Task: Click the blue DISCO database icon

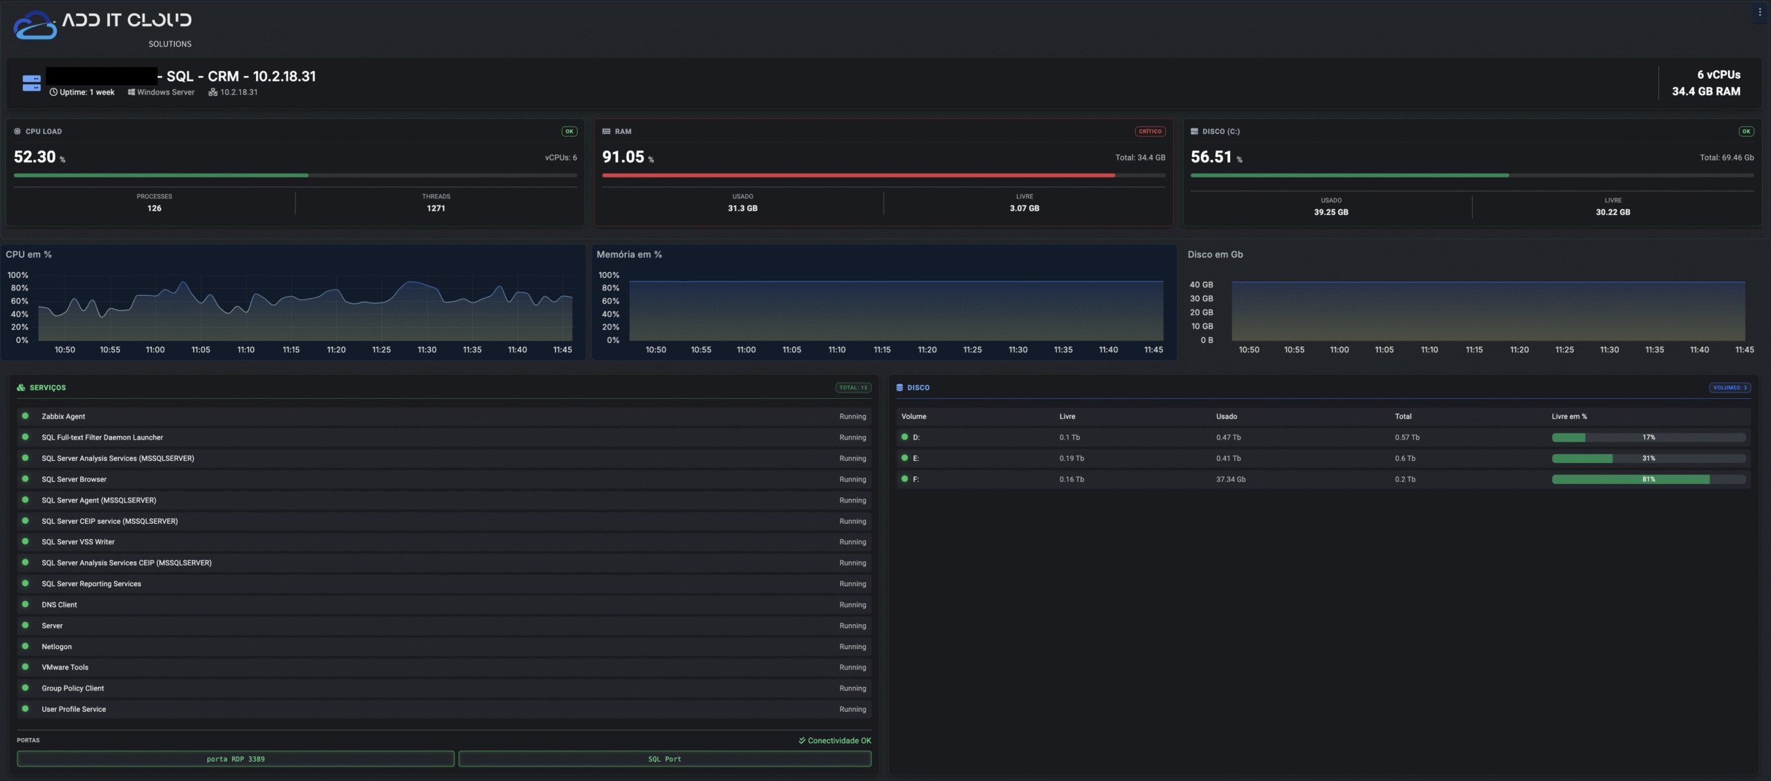Action: click(x=899, y=388)
